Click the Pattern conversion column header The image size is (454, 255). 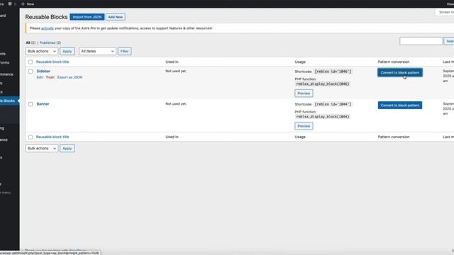[394, 62]
